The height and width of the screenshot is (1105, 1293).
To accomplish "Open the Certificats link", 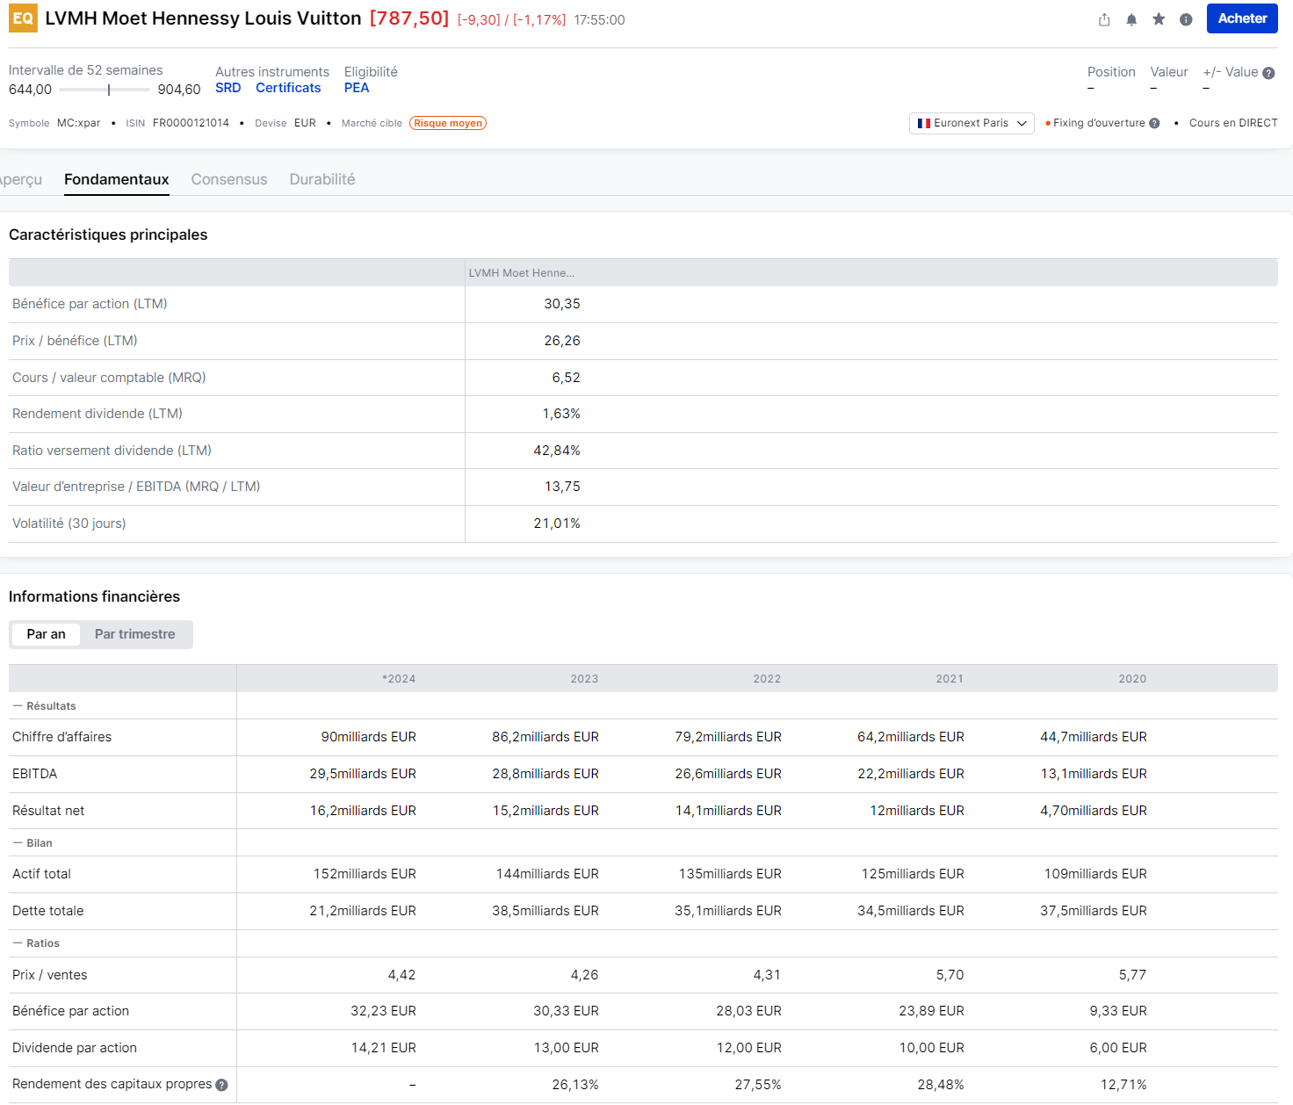I will pos(288,88).
